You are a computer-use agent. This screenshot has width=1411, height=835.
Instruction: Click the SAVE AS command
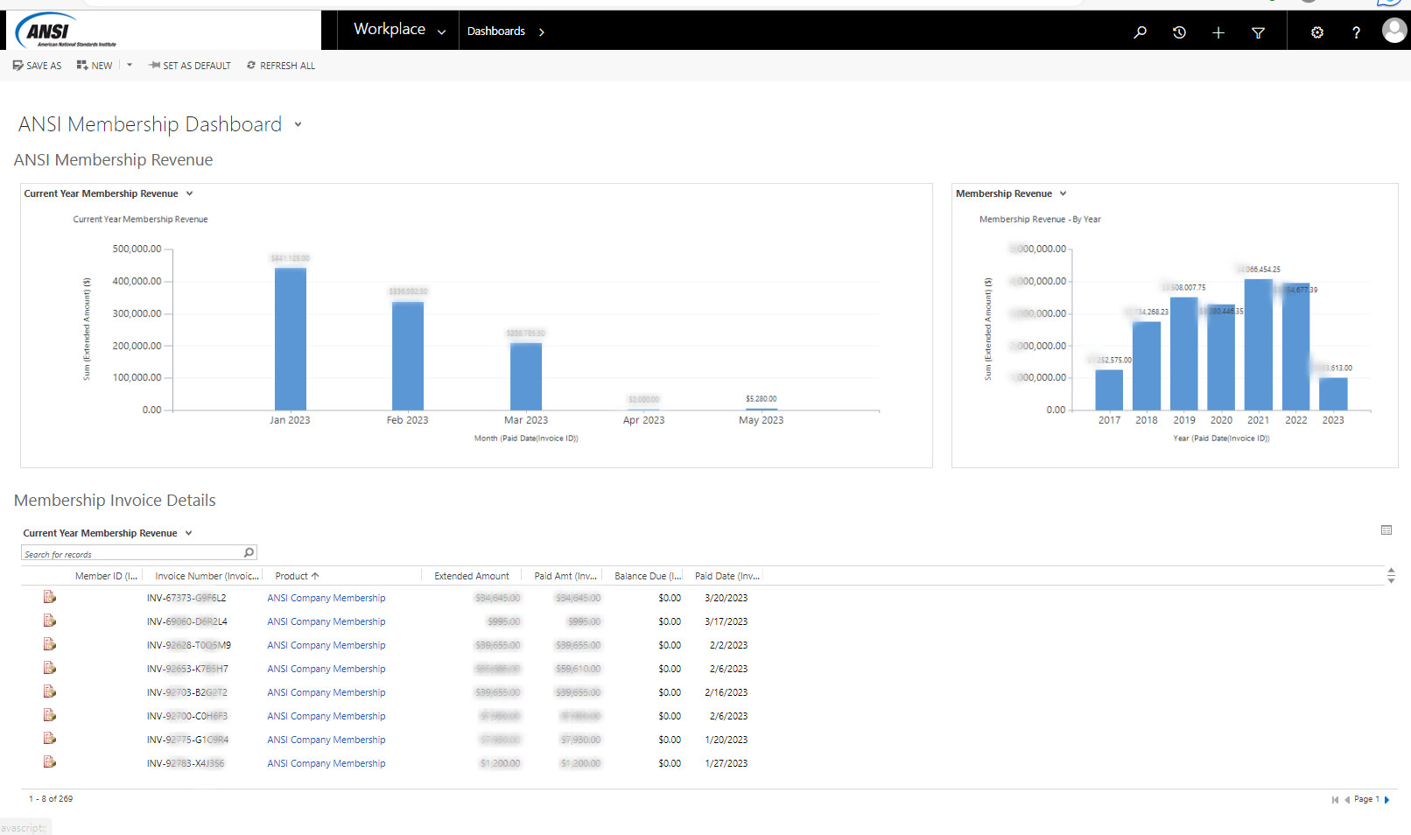37,66
